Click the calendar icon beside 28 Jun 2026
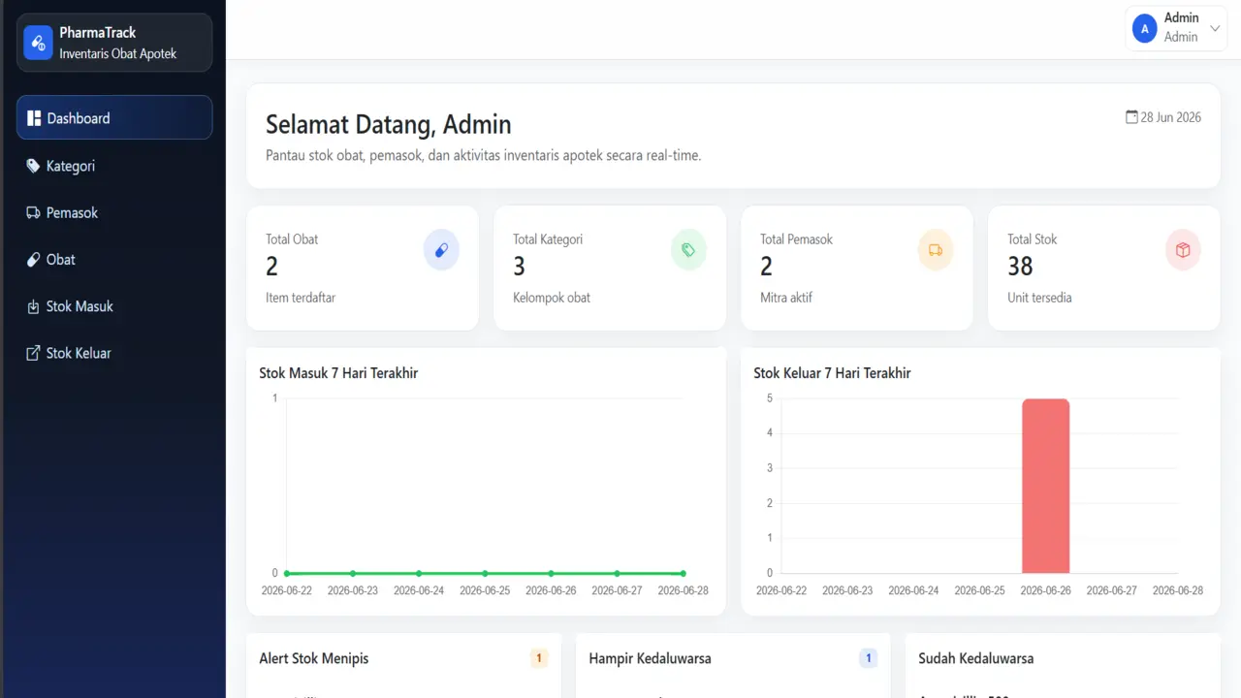Viewport: 1241px width, 698px height. 1131,117
